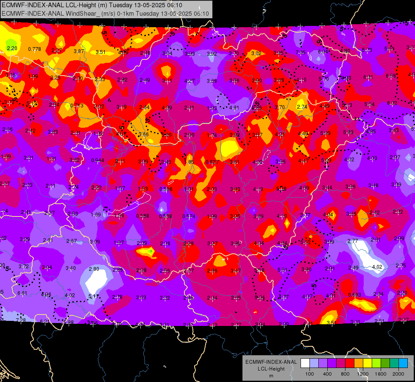Click the wind shear value '4.81'

coord(234,108)
